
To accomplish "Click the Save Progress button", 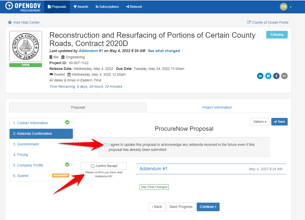I will pos(181,207).
